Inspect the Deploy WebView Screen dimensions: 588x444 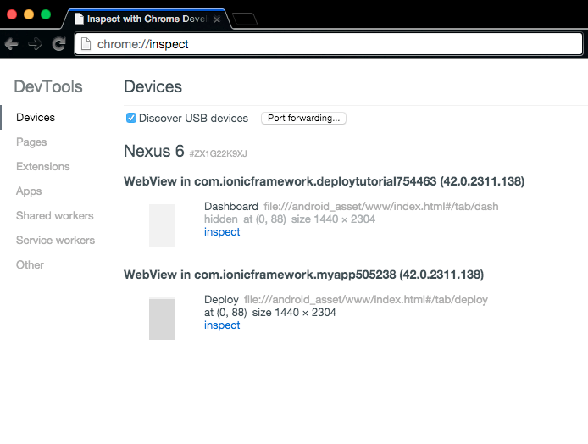222,325
